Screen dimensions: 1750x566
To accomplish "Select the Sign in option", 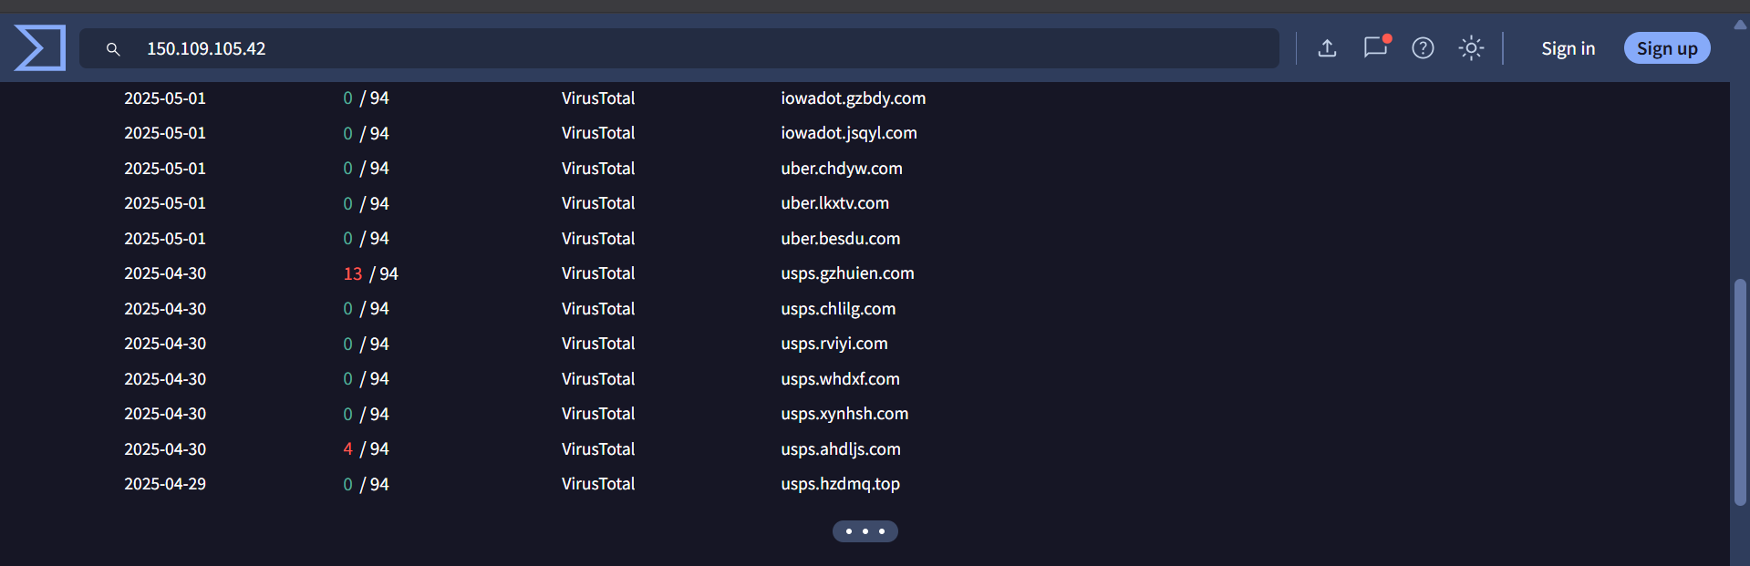I will pyautogui.click(x=1568, y=48).
